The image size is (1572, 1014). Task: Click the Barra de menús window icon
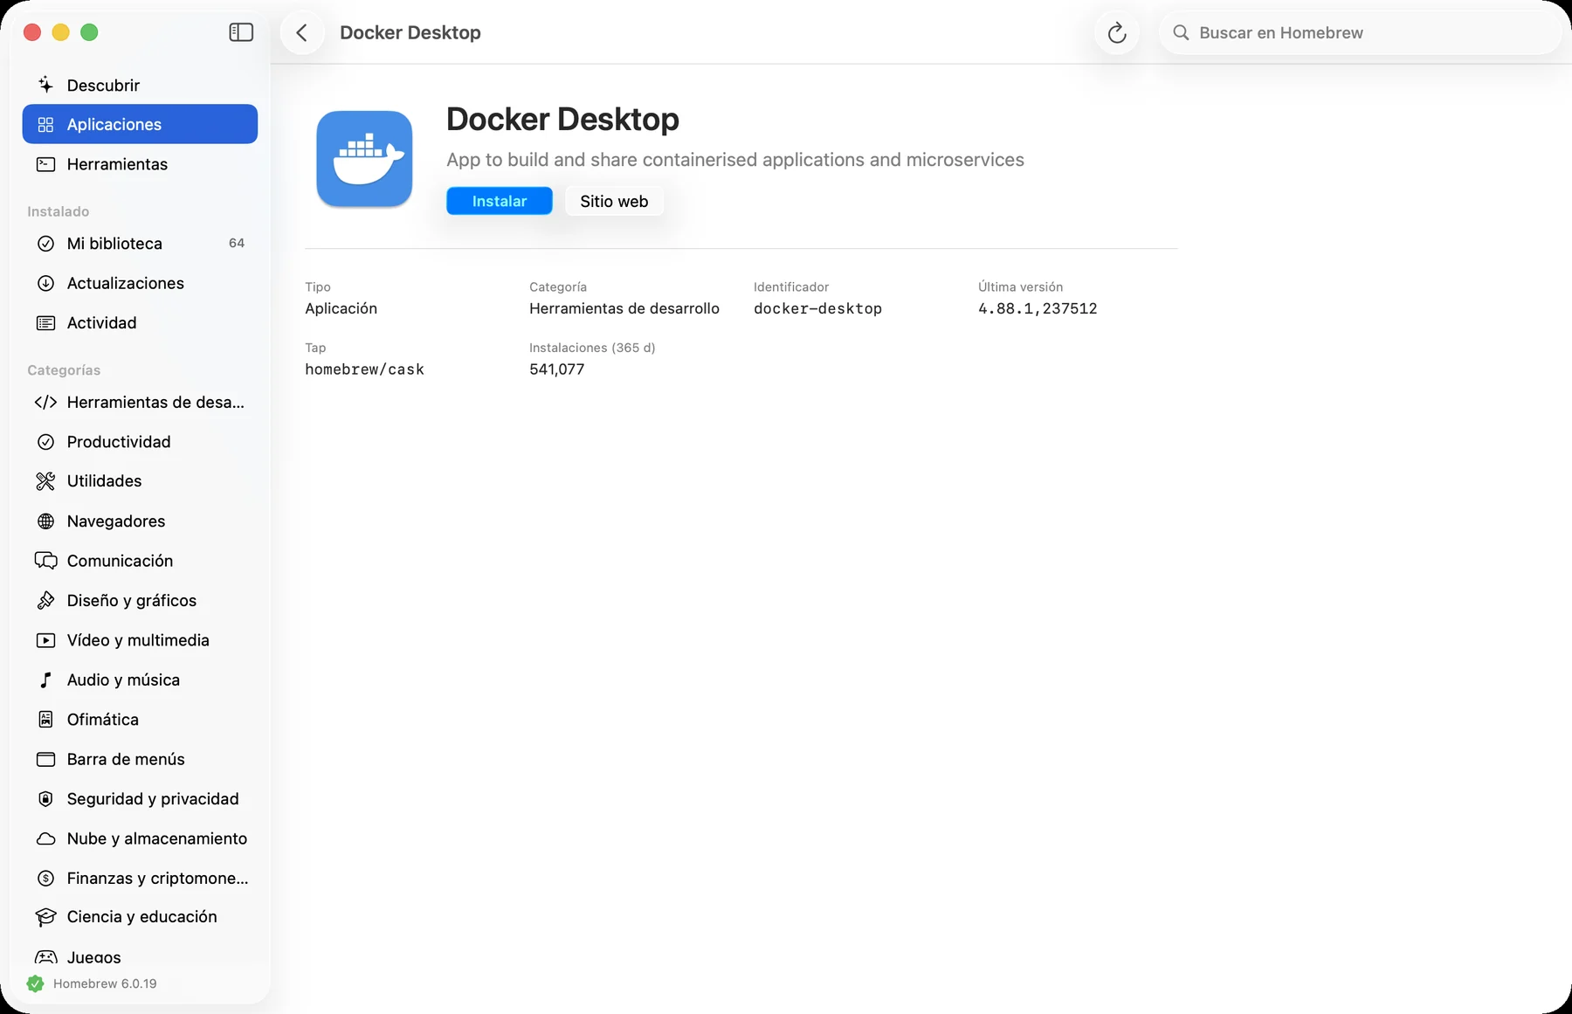coord(45,759)
